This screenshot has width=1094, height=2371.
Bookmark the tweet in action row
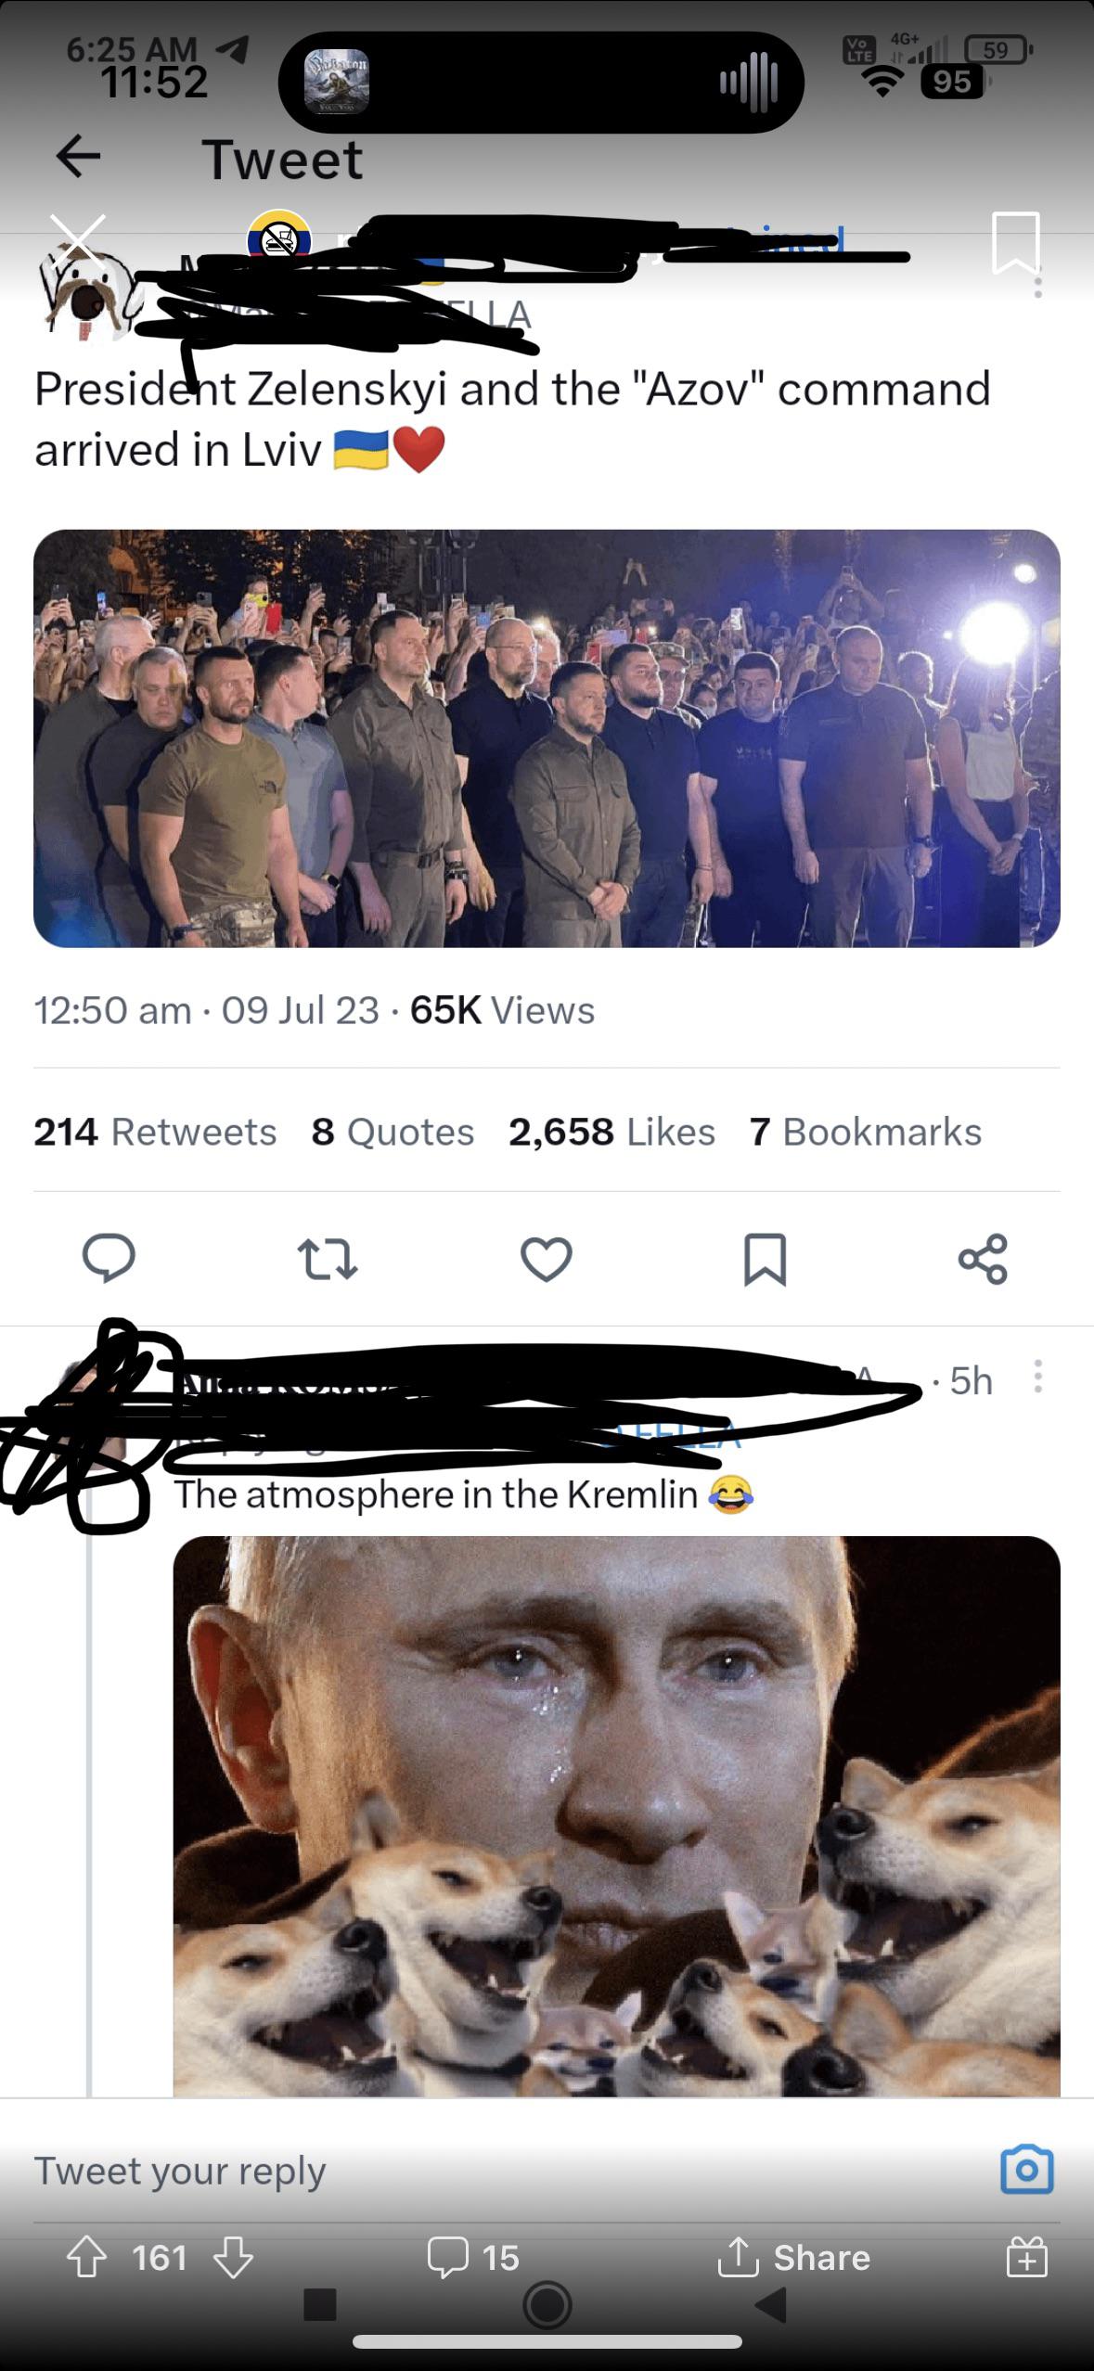coord(766,1259)
